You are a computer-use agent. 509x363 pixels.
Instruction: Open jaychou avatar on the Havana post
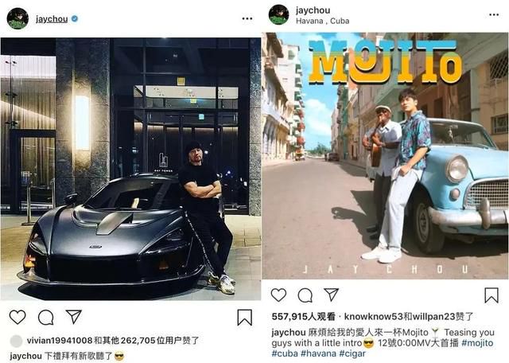279,14
